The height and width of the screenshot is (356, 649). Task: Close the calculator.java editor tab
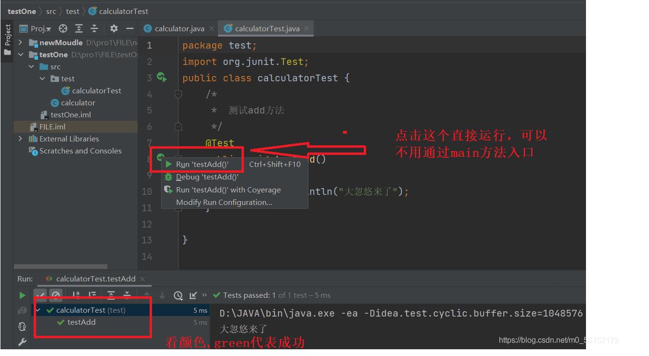click(x=212, y=29)
